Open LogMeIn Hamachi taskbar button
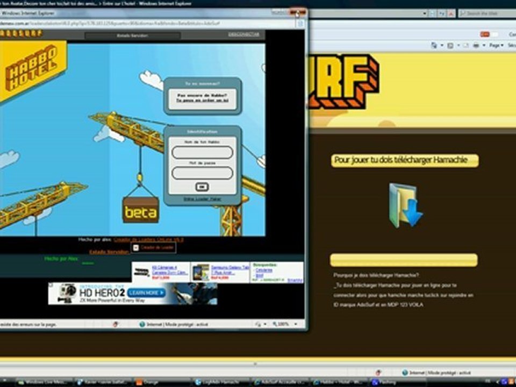516x387 pixels. (221, 382)
